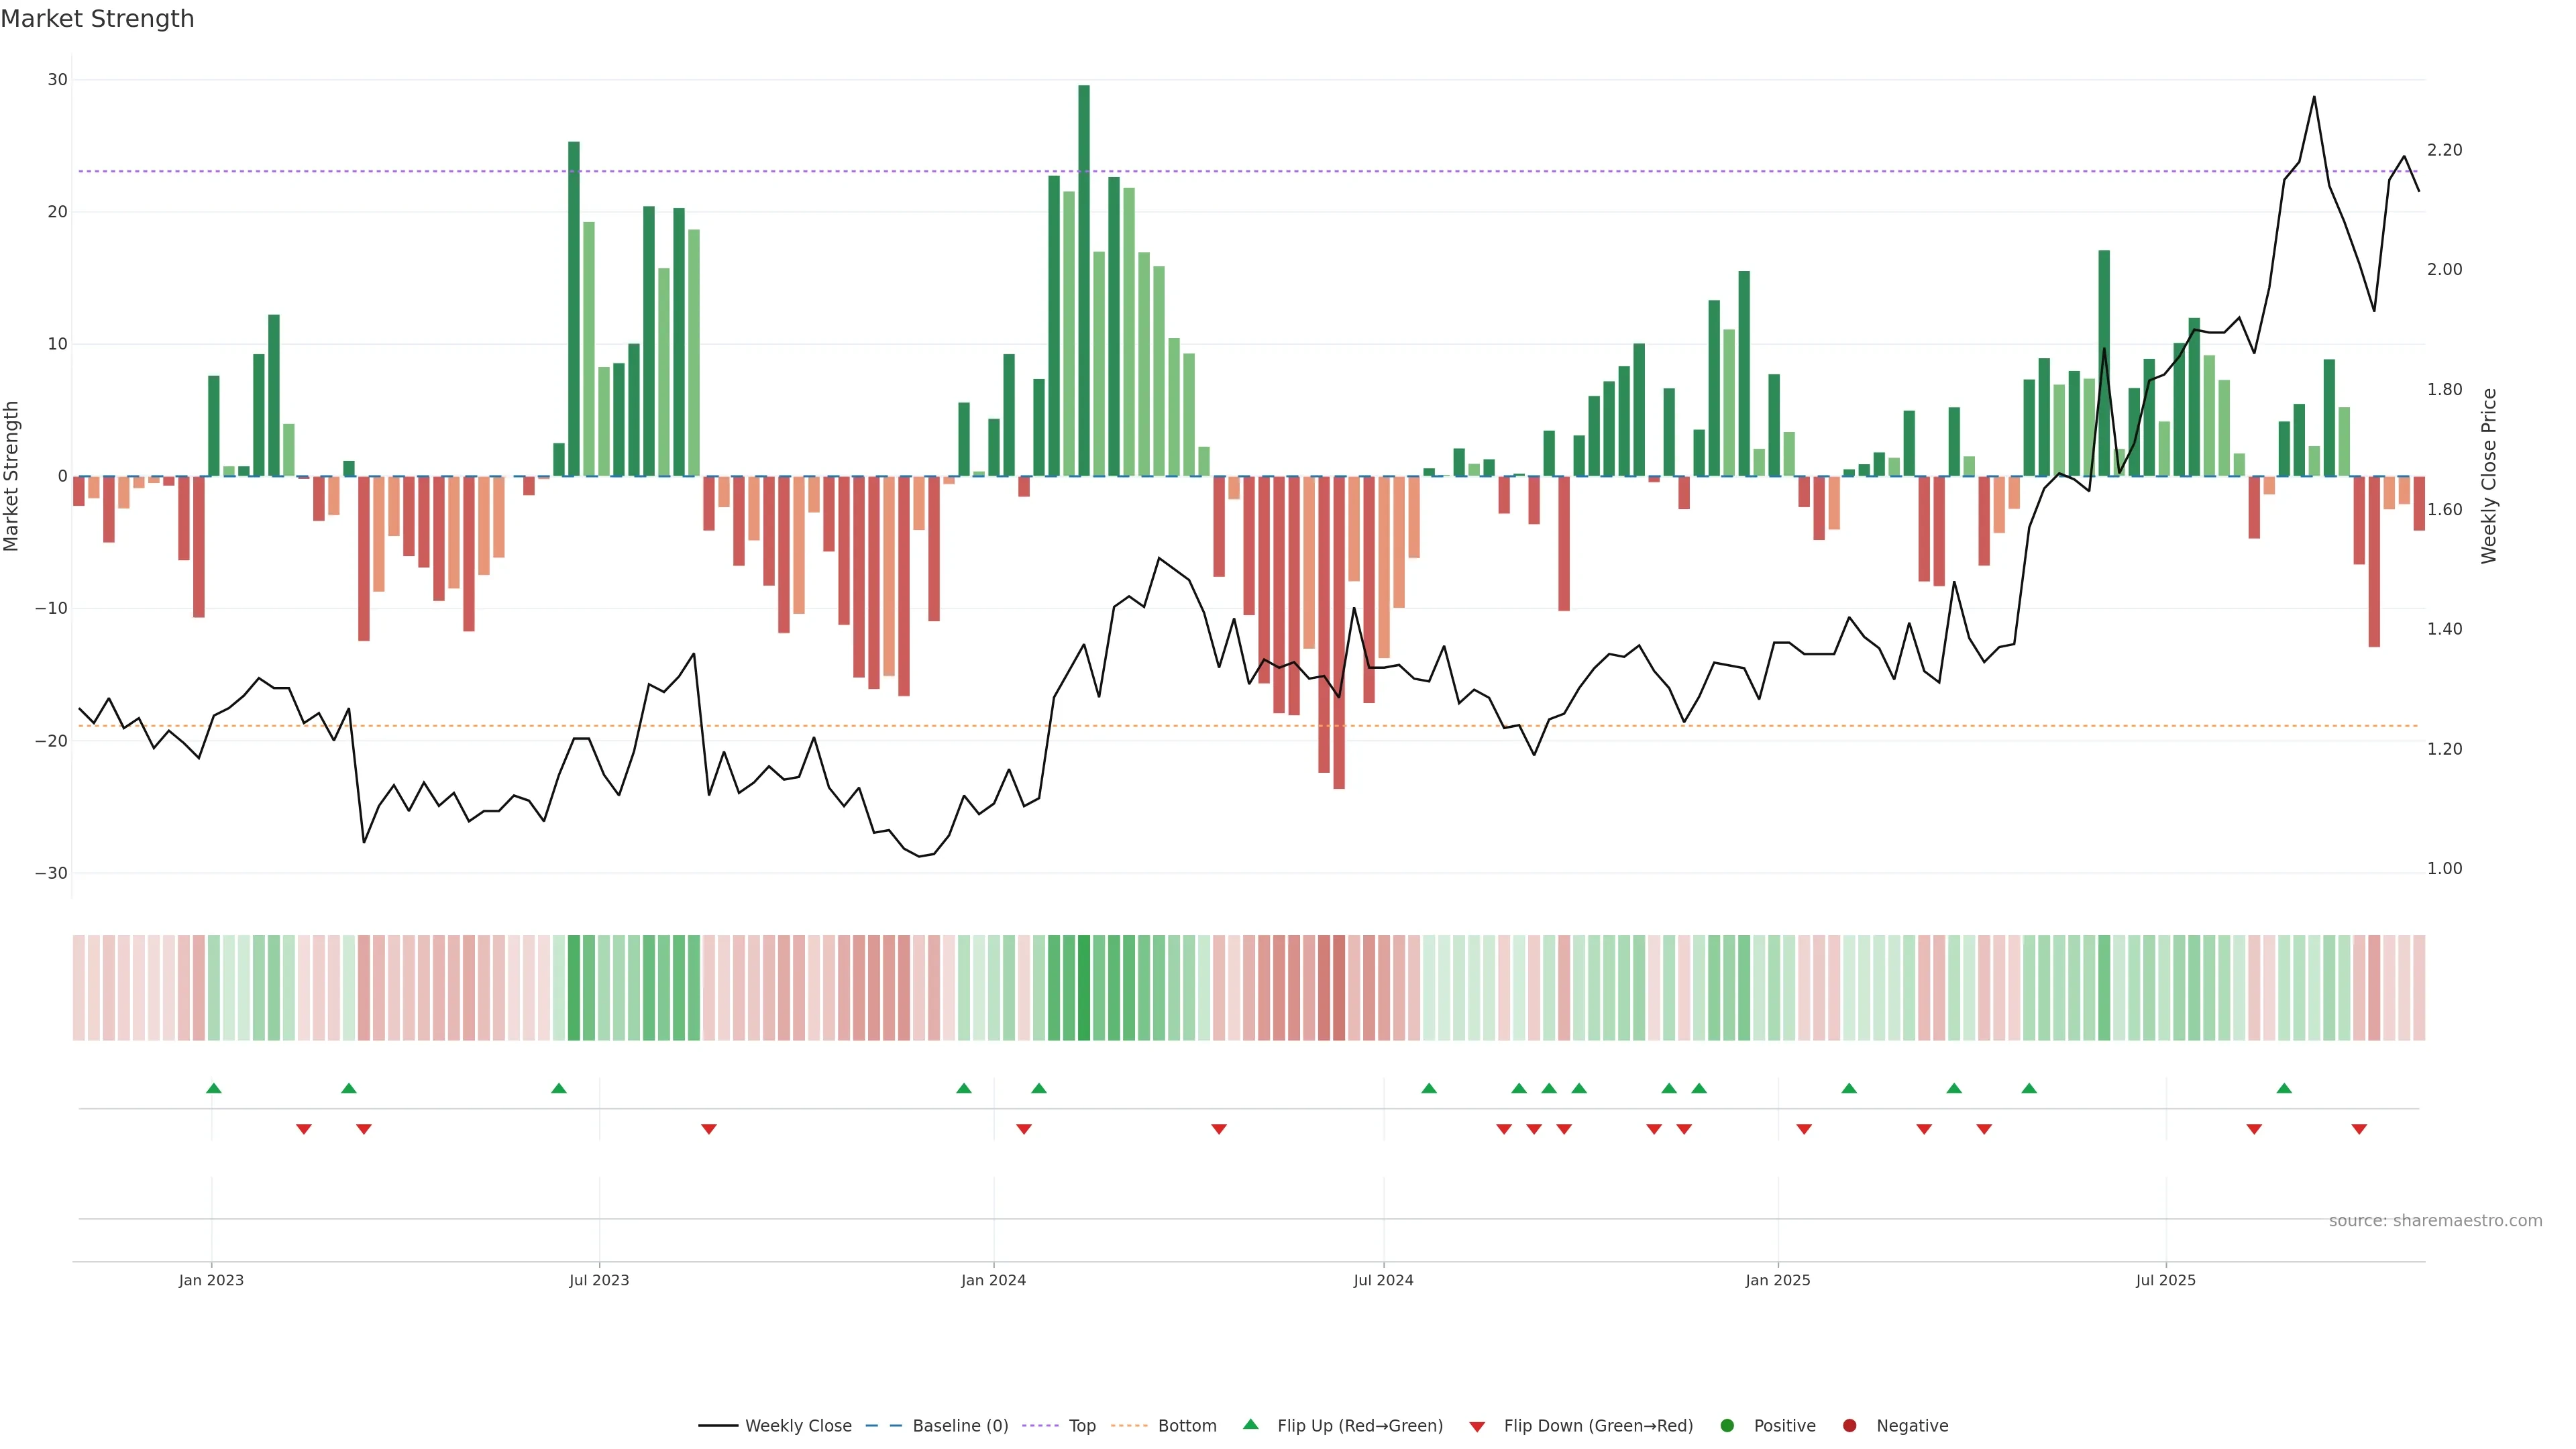Click the source: sharemaestro.com text
The image size is (2576, 1449).
[x=2435, y=1221]
